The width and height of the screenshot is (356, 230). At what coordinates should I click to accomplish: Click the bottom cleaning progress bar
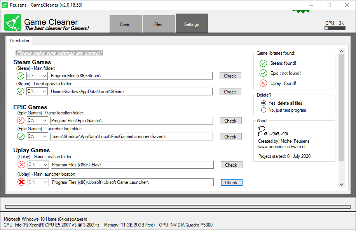click(x=178, y=206)
